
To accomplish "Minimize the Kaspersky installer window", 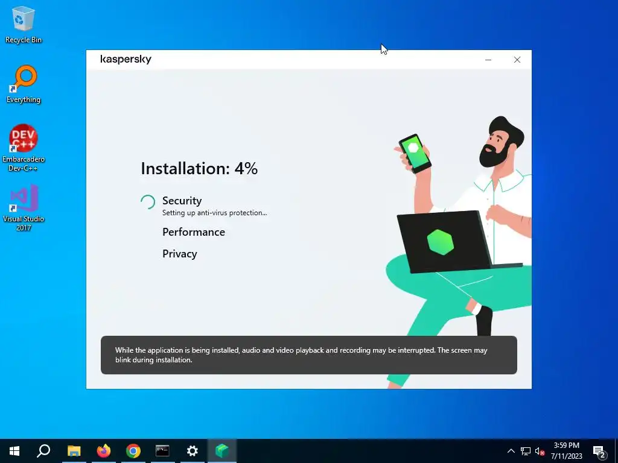I will click(488, 60).
